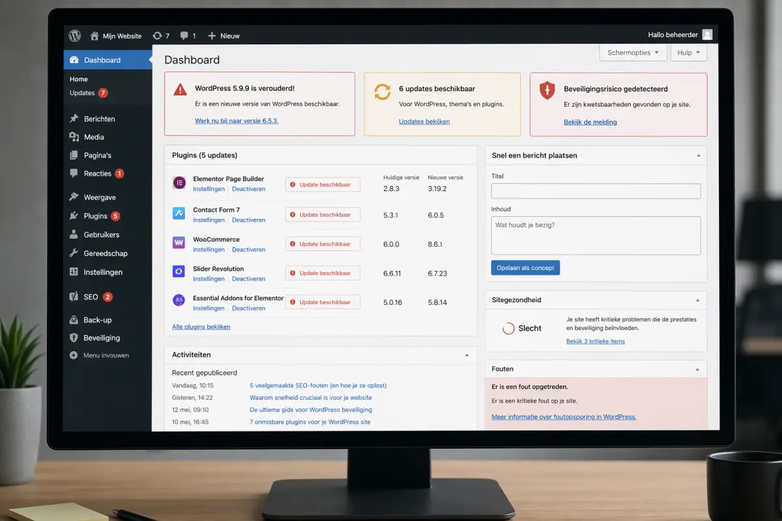The image size is (782, 521).
Task: Click the Essential Addons plugin logo
Action: point(179,300)
